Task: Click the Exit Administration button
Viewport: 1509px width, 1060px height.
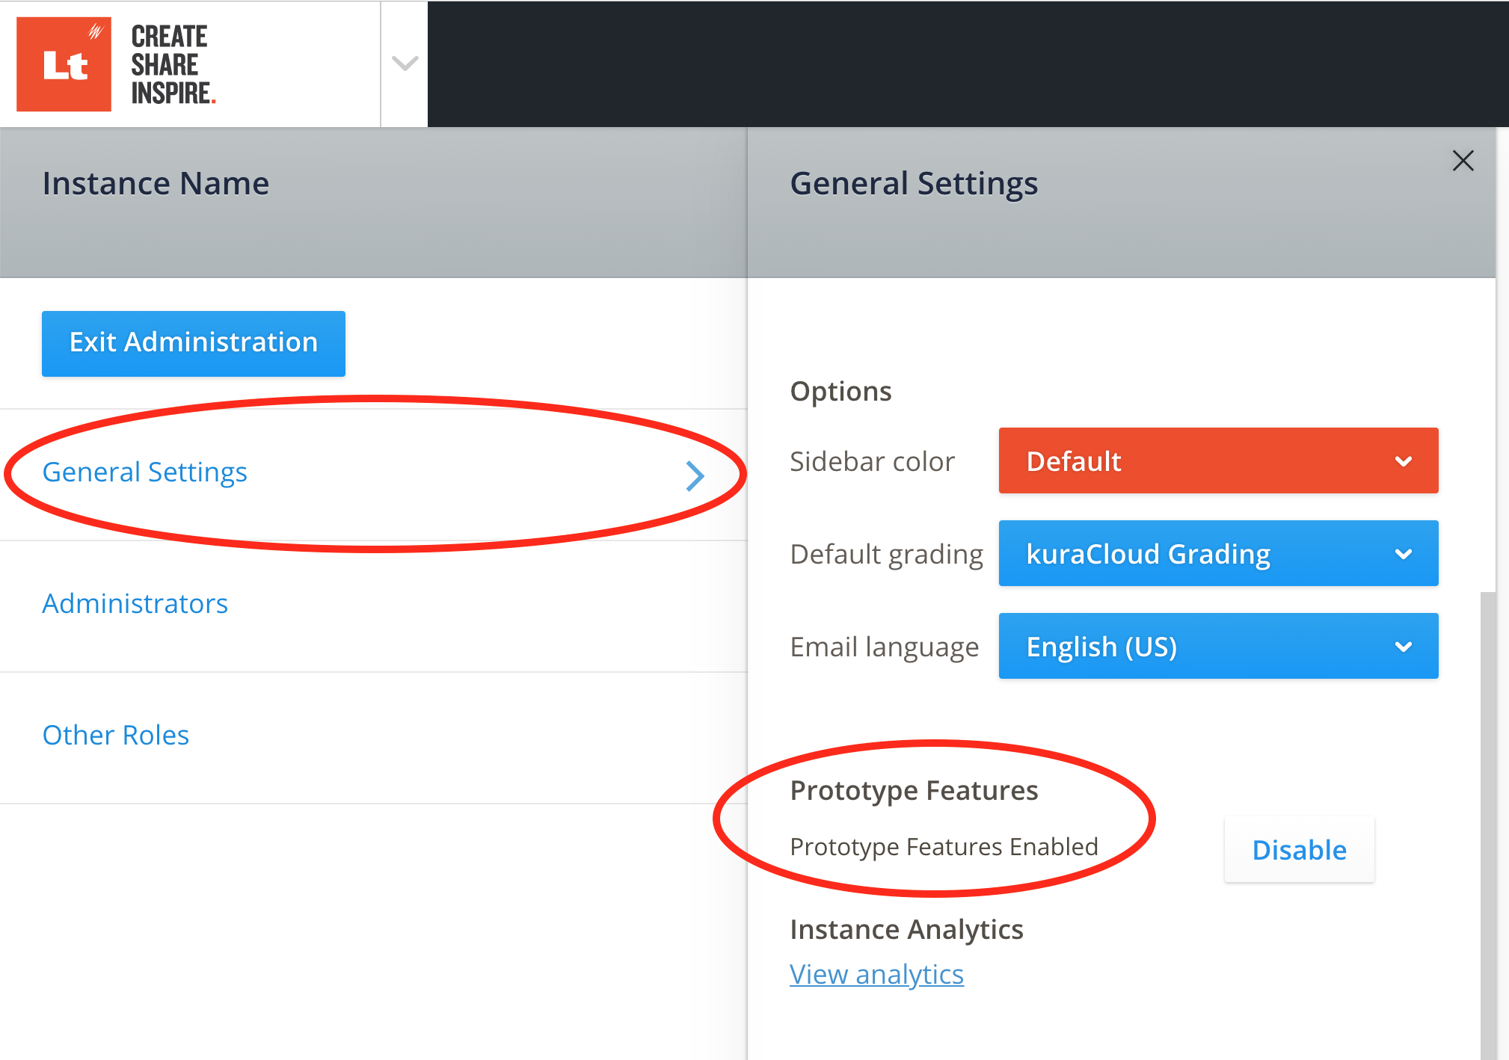Action: [x=194, y=343]
